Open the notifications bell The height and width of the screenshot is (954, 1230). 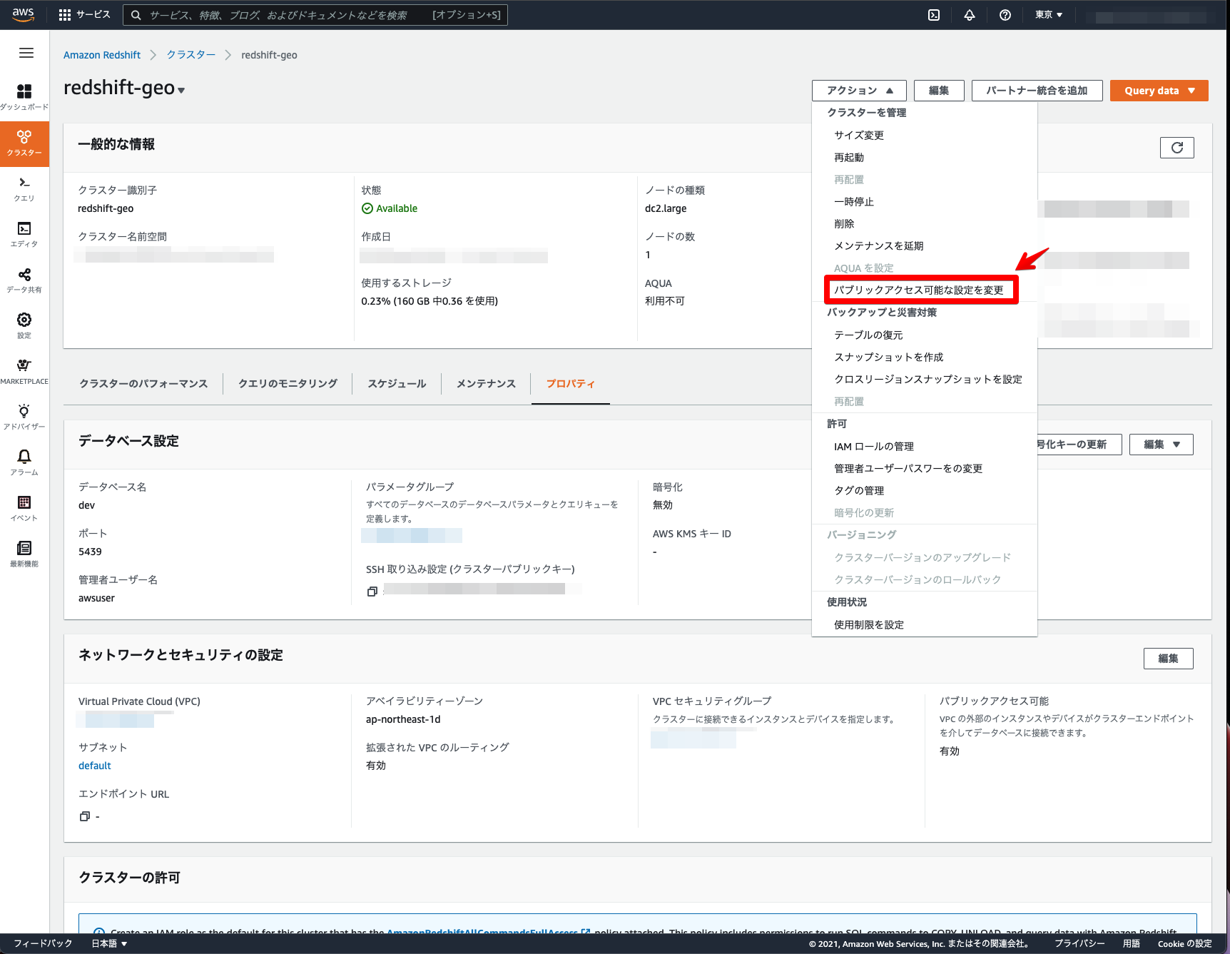(969, 14)
